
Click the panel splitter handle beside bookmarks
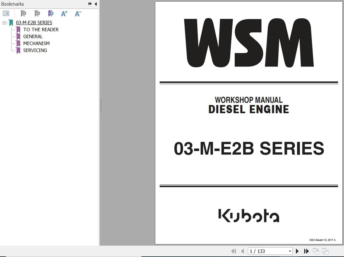click(101, 106)
